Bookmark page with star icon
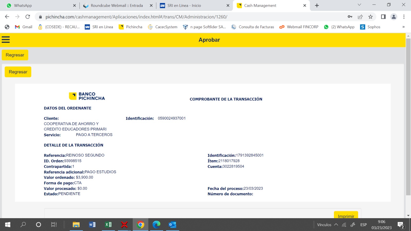 (x=370, y=17)
